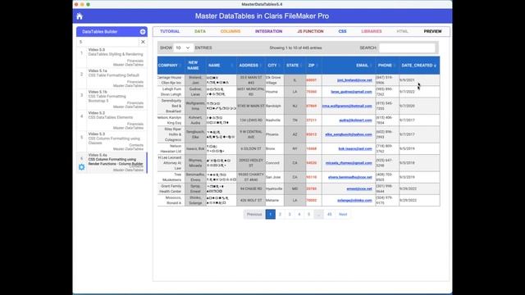Click the Phoenix city cell
Image resolution: width=525 pixels, height=295 pixels.
click(274, 134)
